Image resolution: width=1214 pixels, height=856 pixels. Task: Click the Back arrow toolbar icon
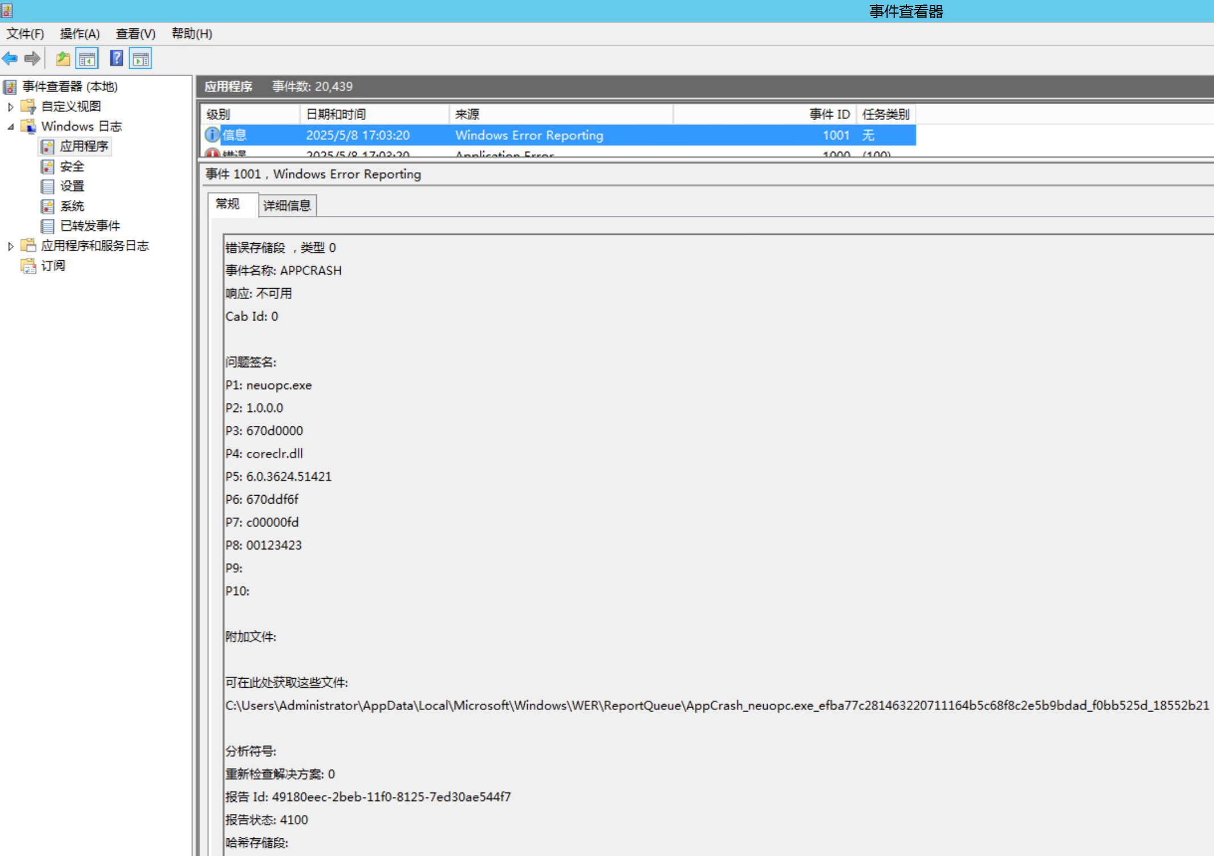coord(10,59)
